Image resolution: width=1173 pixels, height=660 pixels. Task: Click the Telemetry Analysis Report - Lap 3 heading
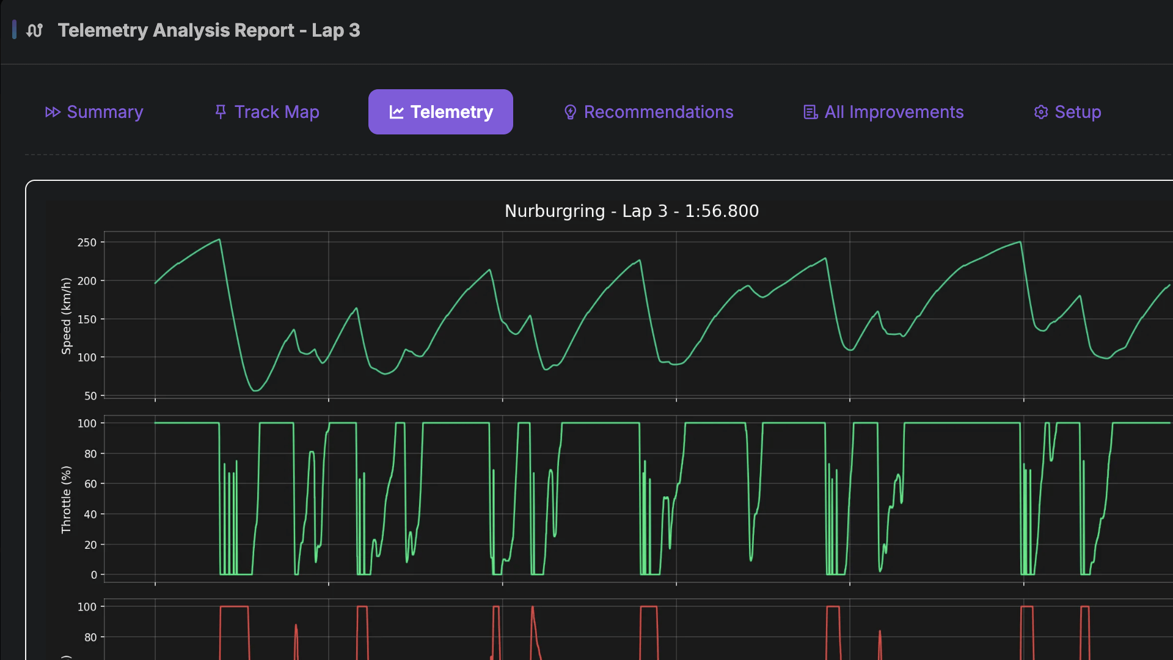point(208,31)
